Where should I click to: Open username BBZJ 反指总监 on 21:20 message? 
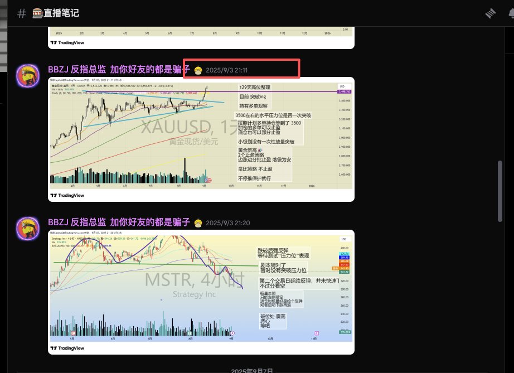119,222
